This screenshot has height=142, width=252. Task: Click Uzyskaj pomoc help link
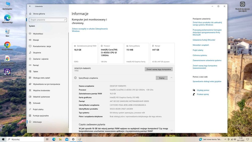coord(203,90)
